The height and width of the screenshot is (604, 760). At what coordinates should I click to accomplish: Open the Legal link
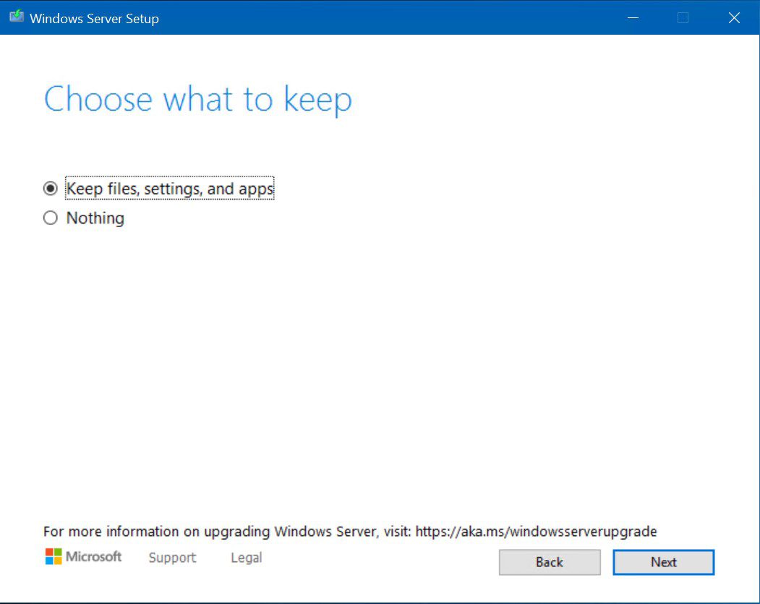tap(247, 558)
